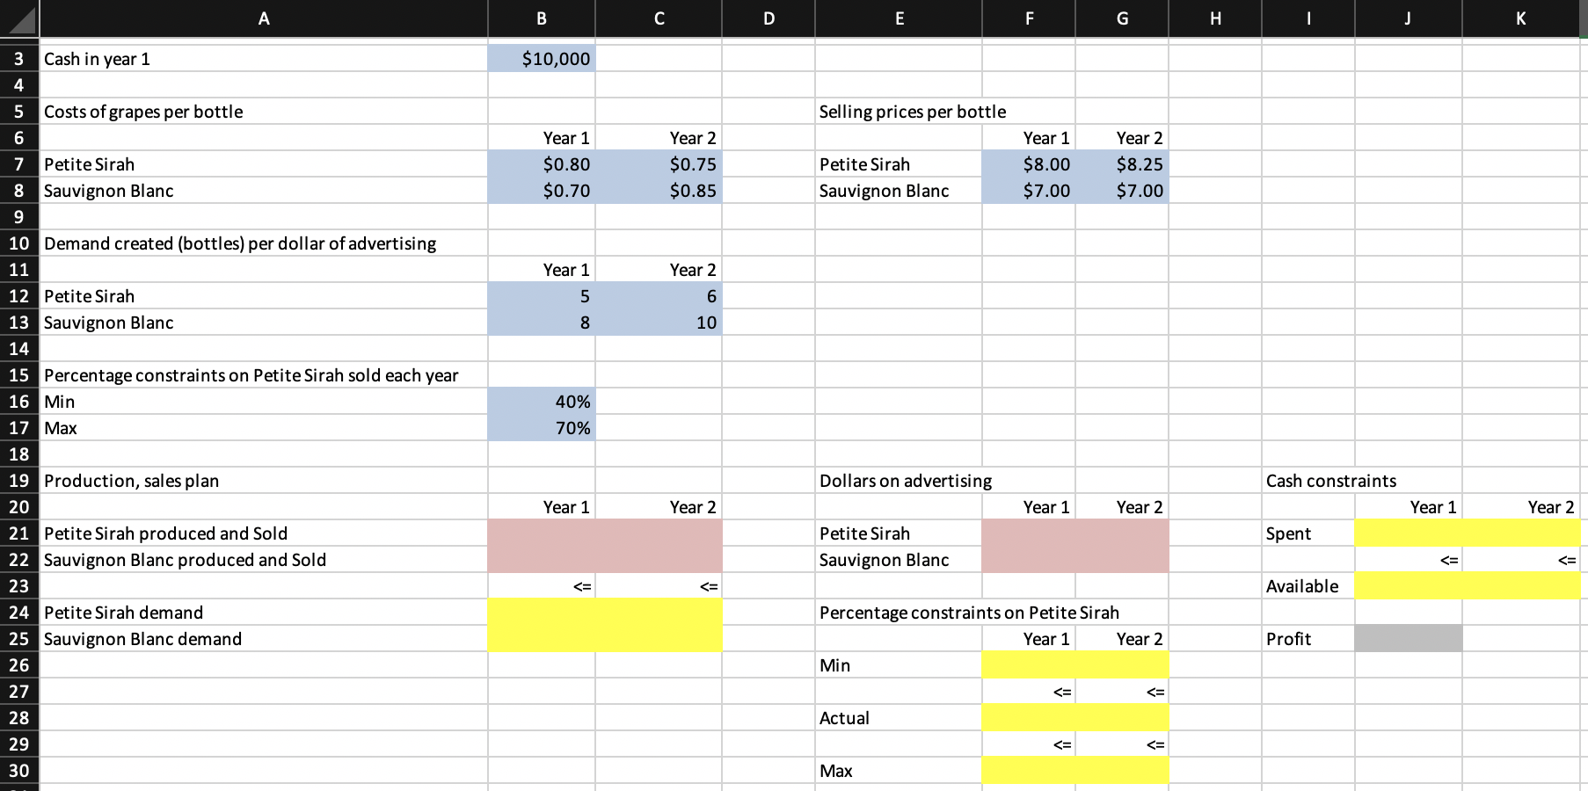Image resolution: width=1588 pixels, height=791 pixels.
Task: Click Sauvignon Blanc Year 2 grape cost $0.85
Action: tap(659, 191)
